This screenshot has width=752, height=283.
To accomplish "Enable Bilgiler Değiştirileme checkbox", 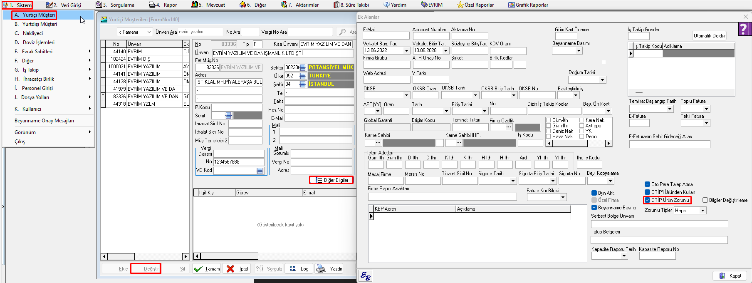I will [x=705, y=200].
